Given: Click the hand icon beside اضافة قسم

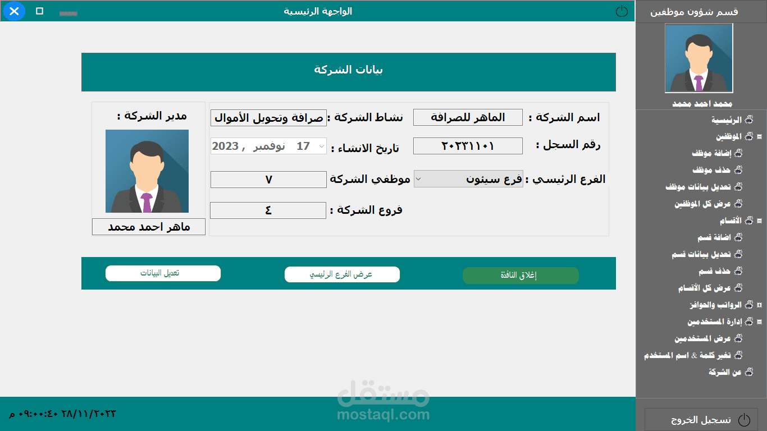Looking at the screenshot, I should (x=738, y=237).
